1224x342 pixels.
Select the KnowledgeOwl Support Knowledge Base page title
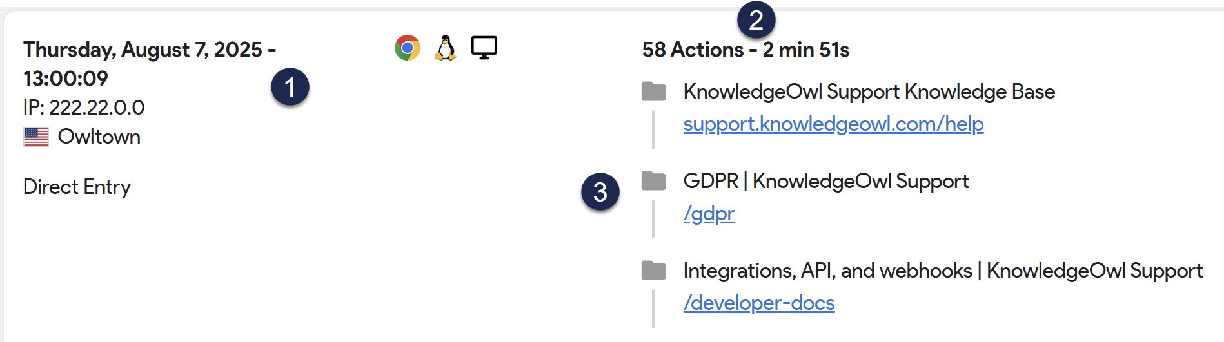click(869, 91)
